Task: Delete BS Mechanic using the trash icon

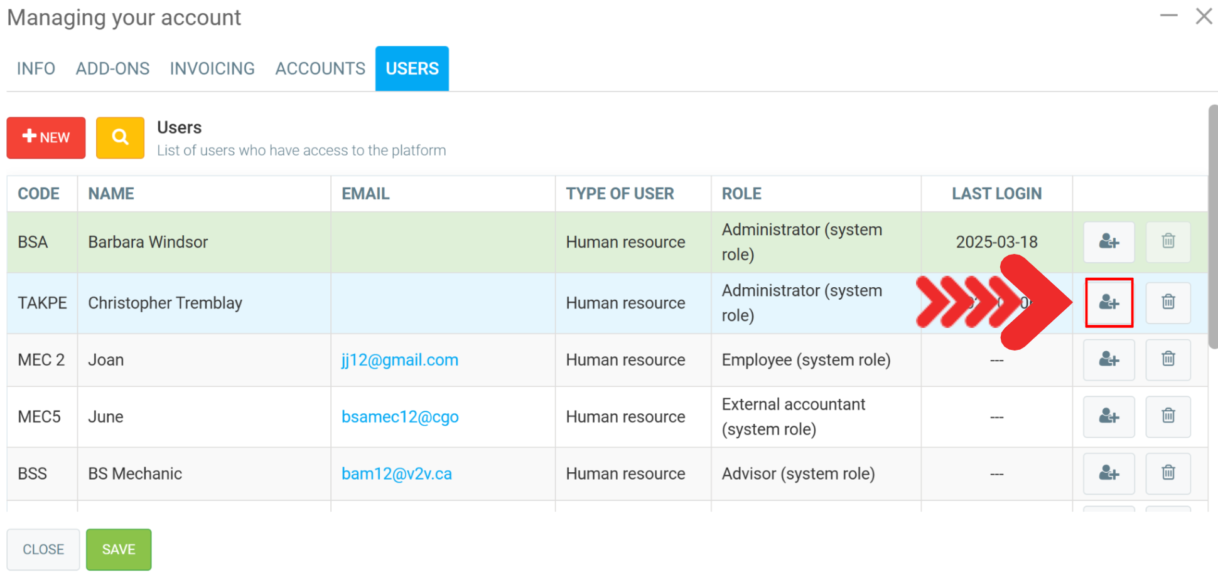Action: [1167, 473]
